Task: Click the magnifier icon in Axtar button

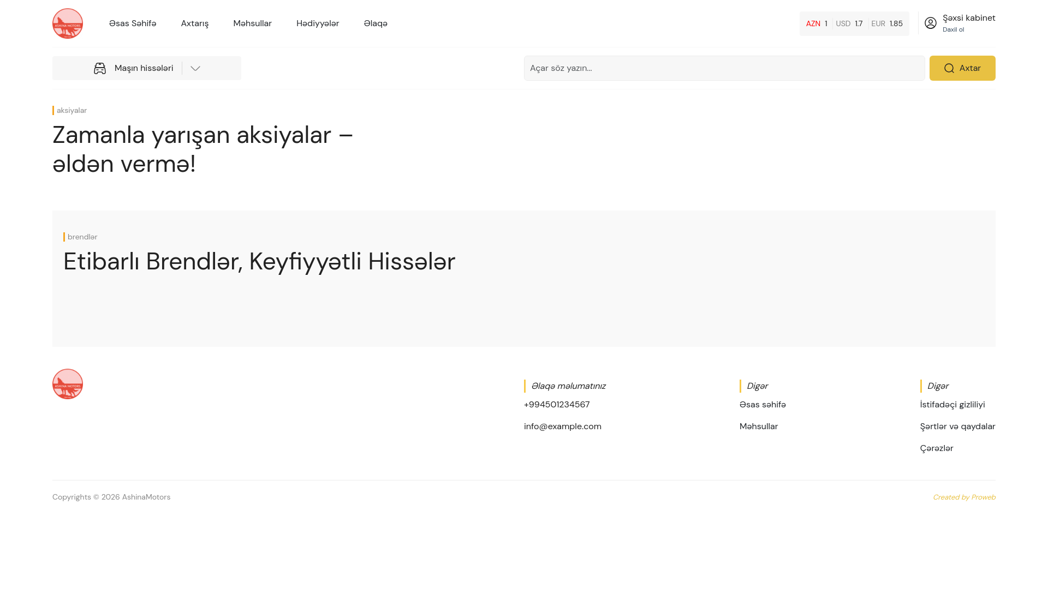Action: [x=949, y=68]
